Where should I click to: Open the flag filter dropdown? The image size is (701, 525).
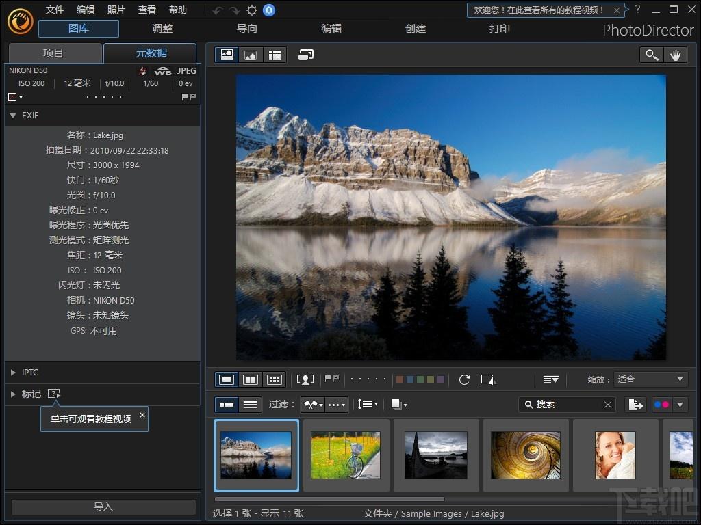pos(313,405)
